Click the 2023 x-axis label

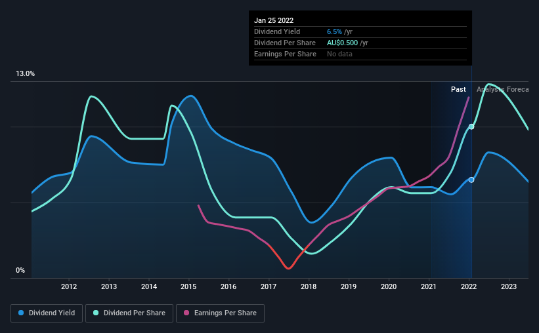point(509,286)
